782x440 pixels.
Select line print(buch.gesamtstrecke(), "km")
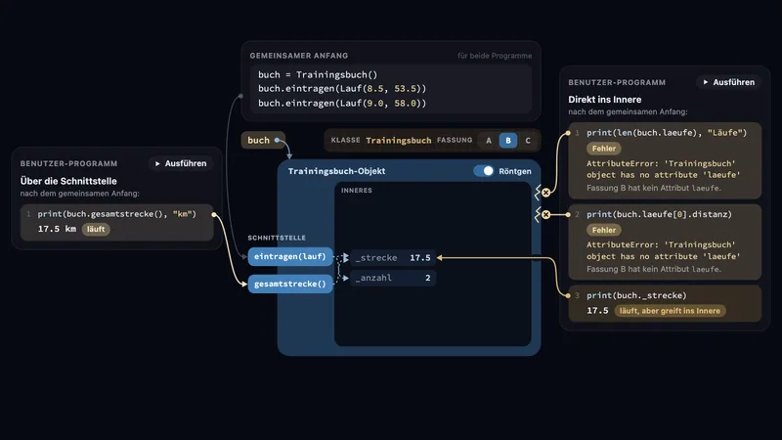116,213
